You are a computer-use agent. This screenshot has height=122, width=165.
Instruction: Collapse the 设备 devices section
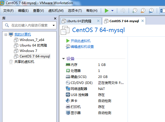coord(63,59)
